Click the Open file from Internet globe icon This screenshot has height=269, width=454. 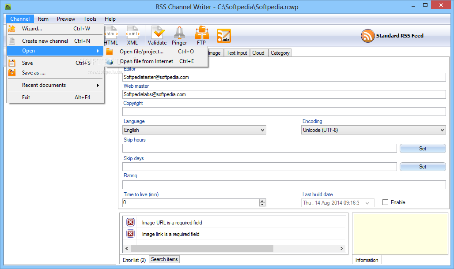[x=110, y=61]
